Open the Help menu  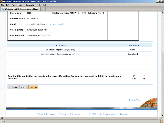(45, 5)
